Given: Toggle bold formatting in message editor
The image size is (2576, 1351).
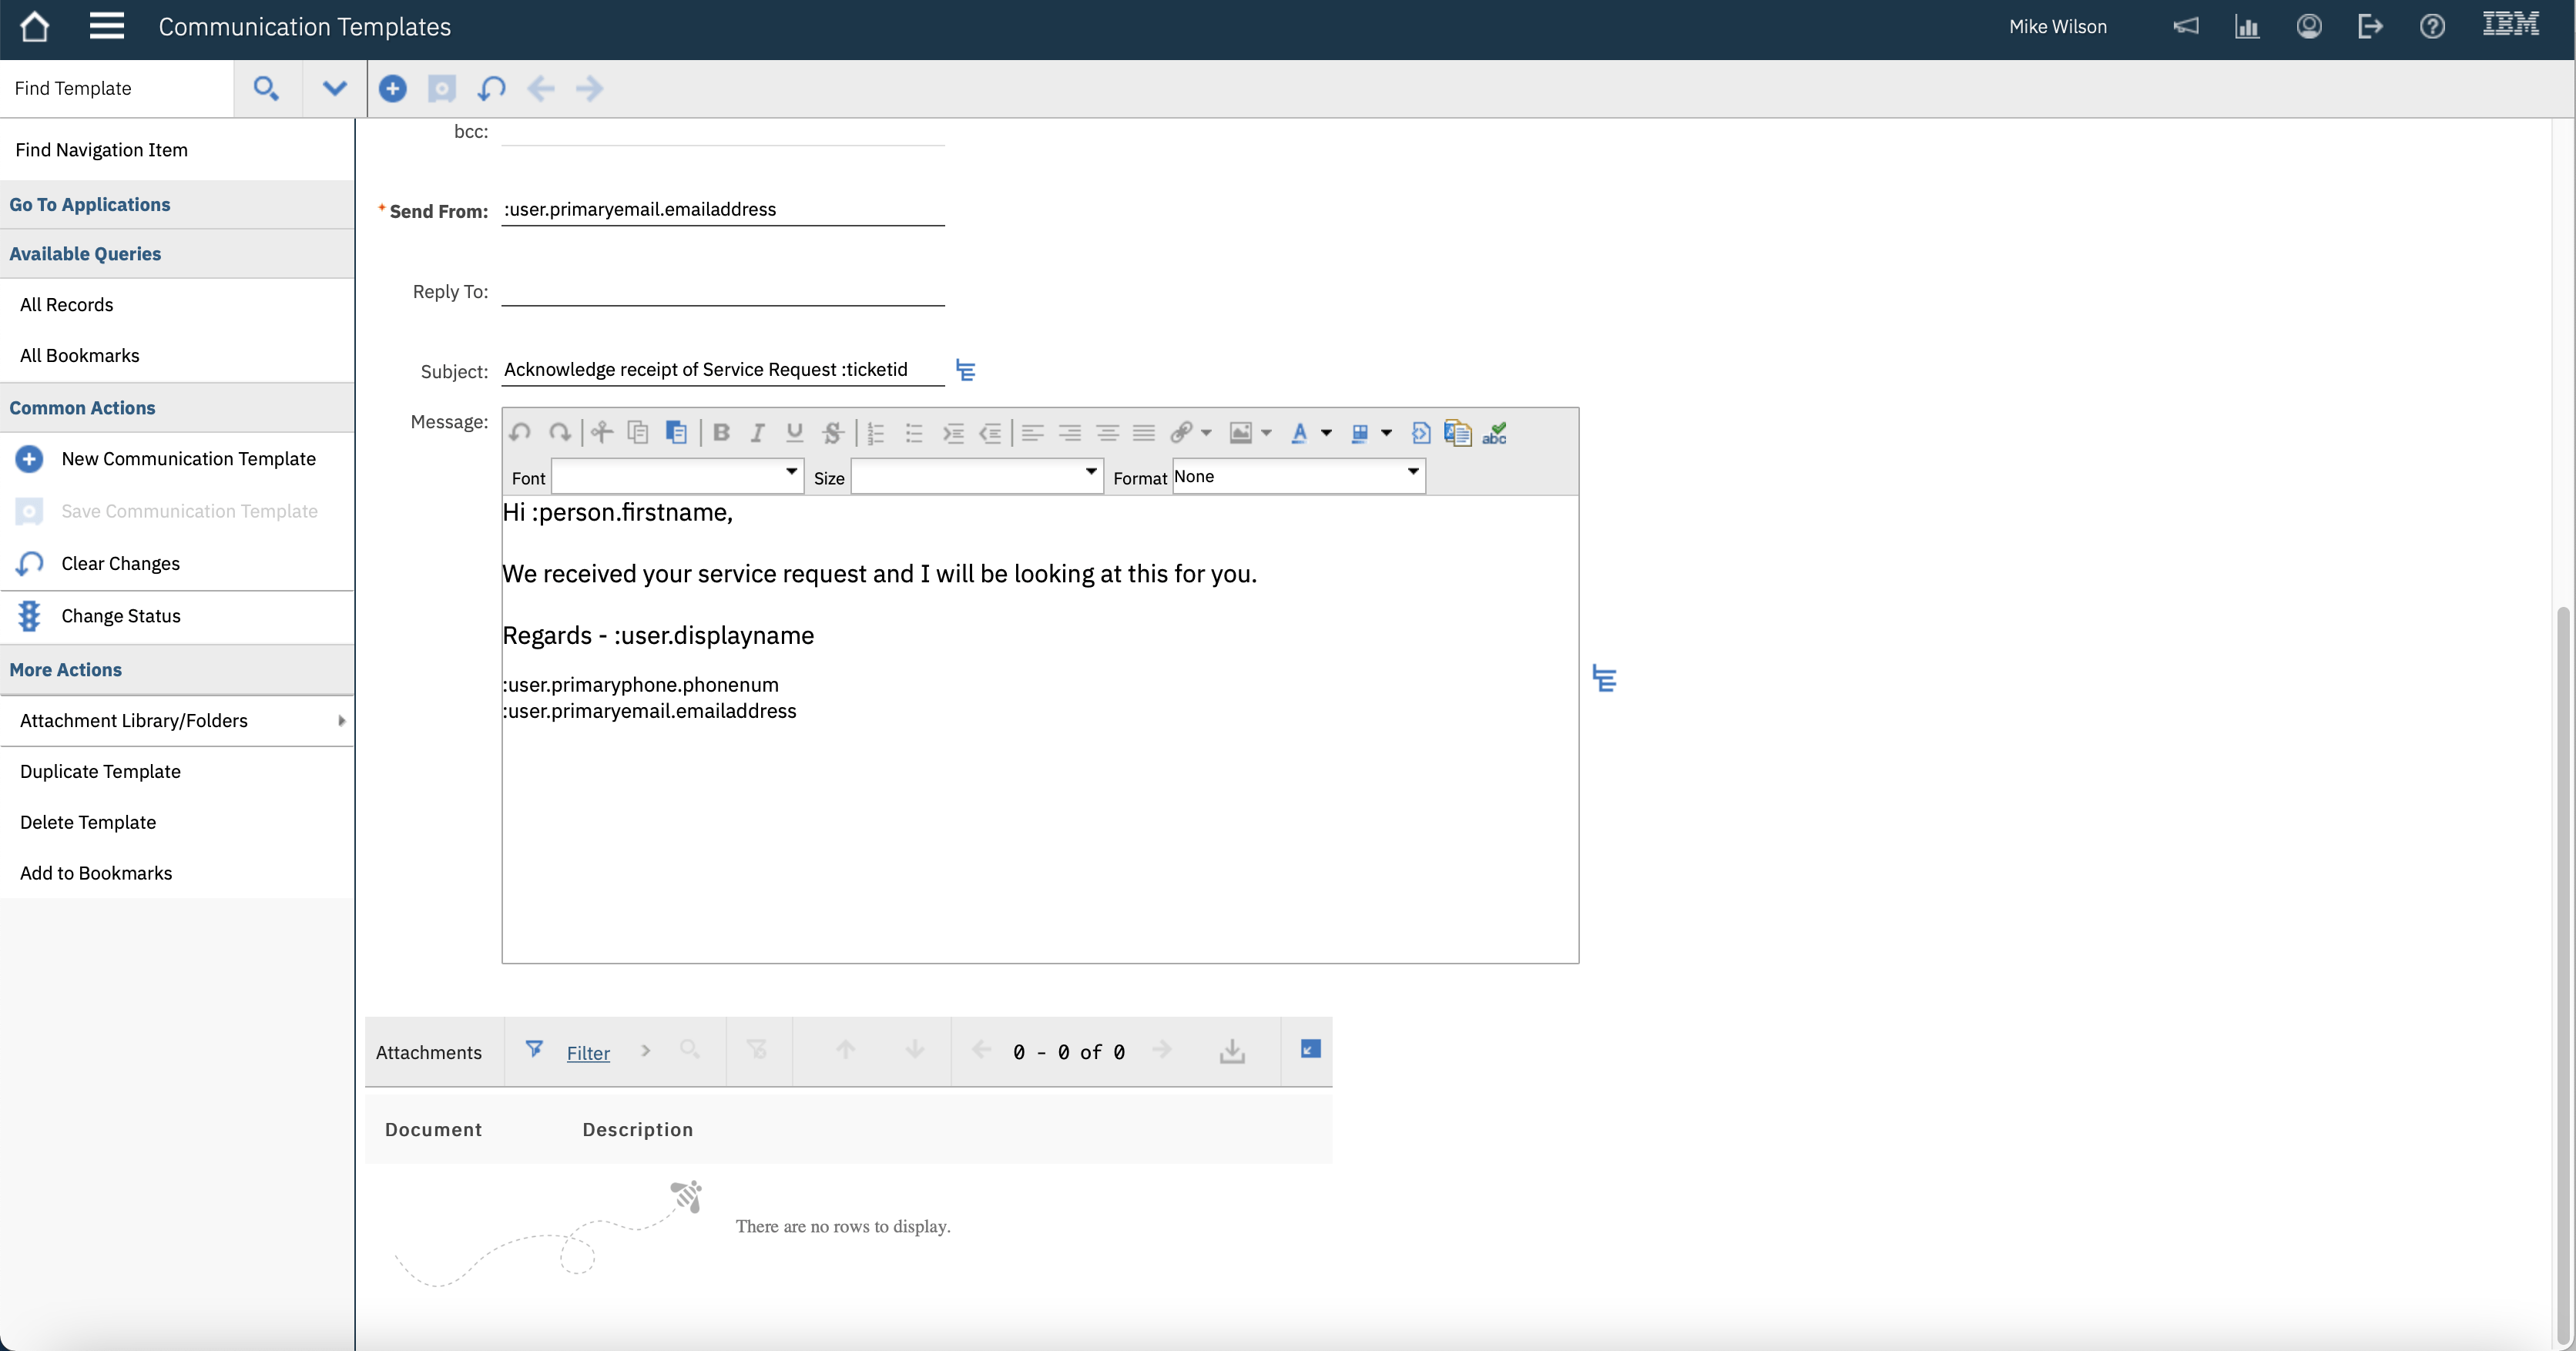Looking at the screenshot, I should coord(720,433).
